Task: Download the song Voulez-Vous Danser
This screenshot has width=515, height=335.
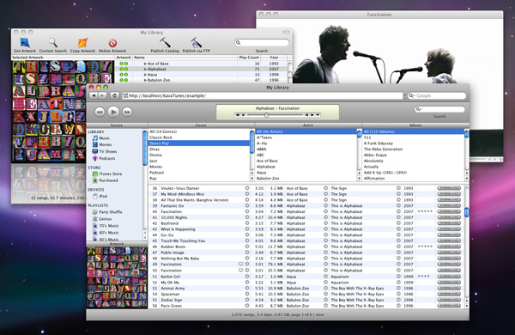Action: 449,188
